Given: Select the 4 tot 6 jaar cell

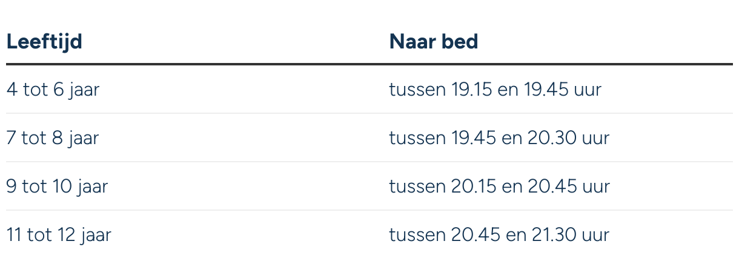Looking at the screenshot, I should point(53,90).
